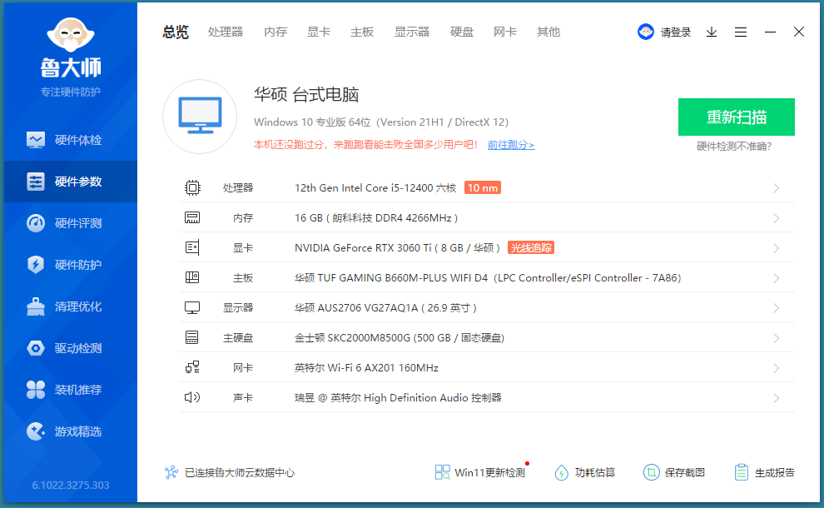
Task: Click 请登录 to sign in
Action: (676, 32)
